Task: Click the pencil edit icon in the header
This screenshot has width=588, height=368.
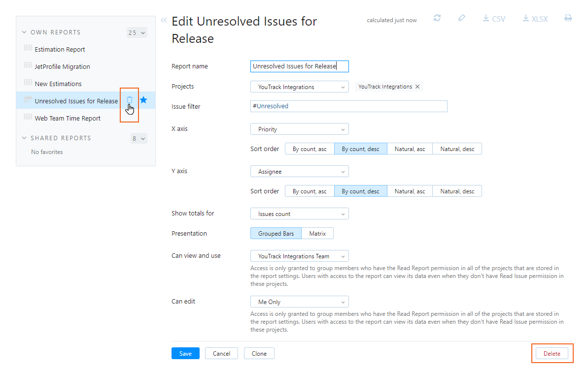Action: click(461, 18)
